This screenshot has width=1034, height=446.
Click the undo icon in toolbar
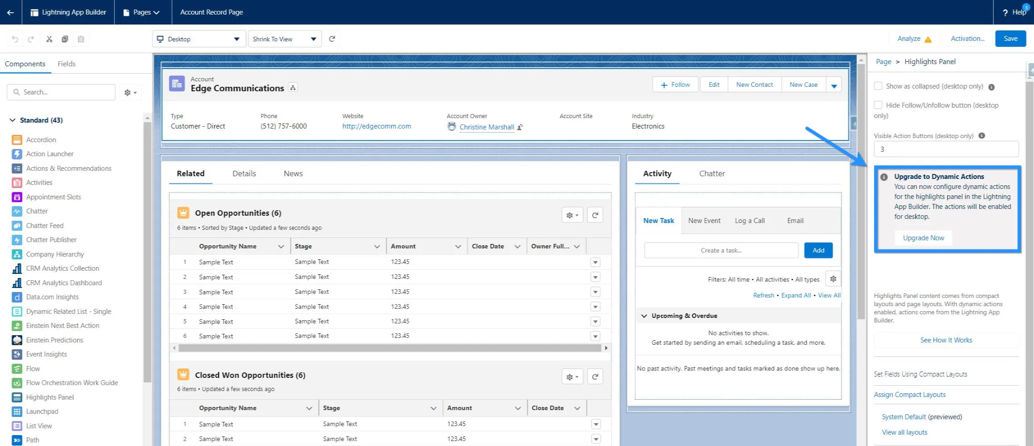15,39
